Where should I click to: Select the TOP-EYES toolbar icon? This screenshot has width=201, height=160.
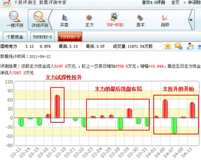coord(114,17)
